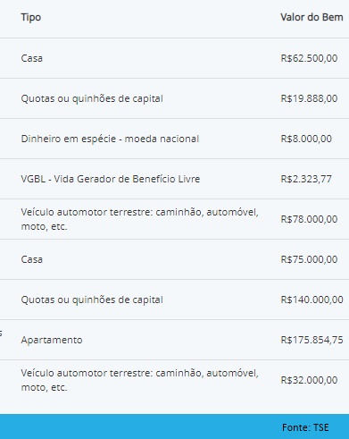The height and width of the screenshot is (439, 349).
Task: Click the Tipo column header
Action: click(x=31, y=17)
